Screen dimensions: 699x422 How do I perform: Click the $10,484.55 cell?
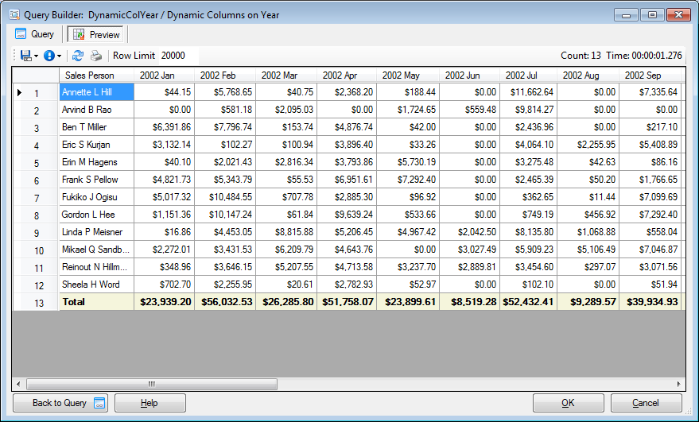click(225, 197)
